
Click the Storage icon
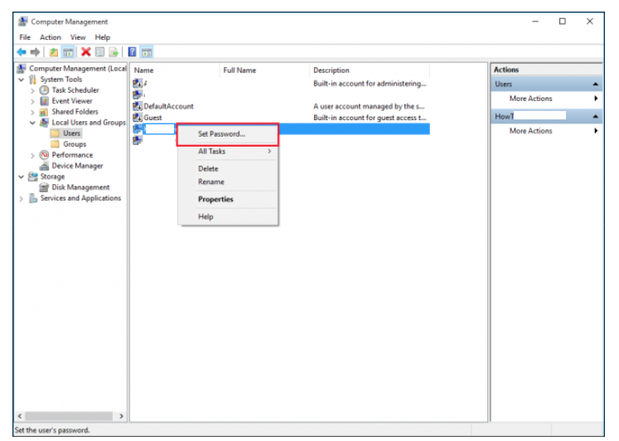click(33, 177)
